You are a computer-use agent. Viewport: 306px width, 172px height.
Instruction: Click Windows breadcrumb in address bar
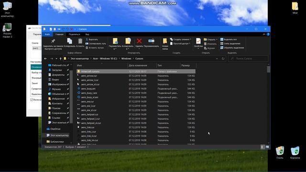126,59
